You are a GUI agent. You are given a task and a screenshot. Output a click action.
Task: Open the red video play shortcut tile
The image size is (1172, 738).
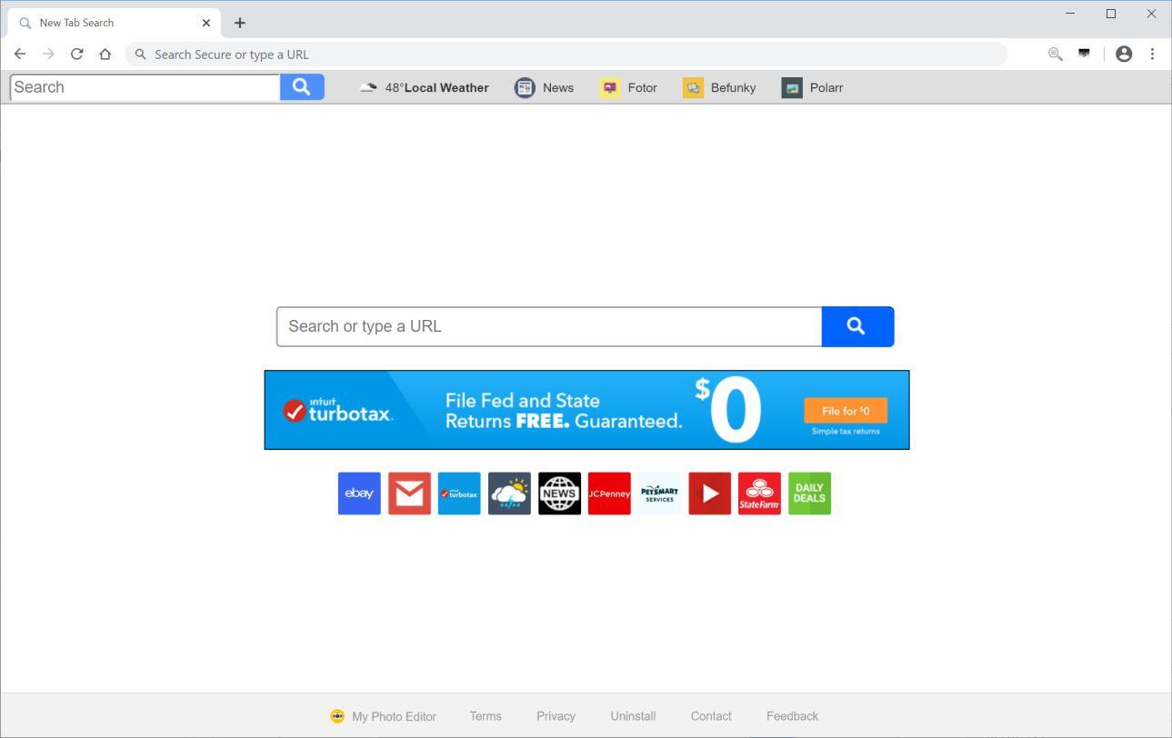point(709,494)
